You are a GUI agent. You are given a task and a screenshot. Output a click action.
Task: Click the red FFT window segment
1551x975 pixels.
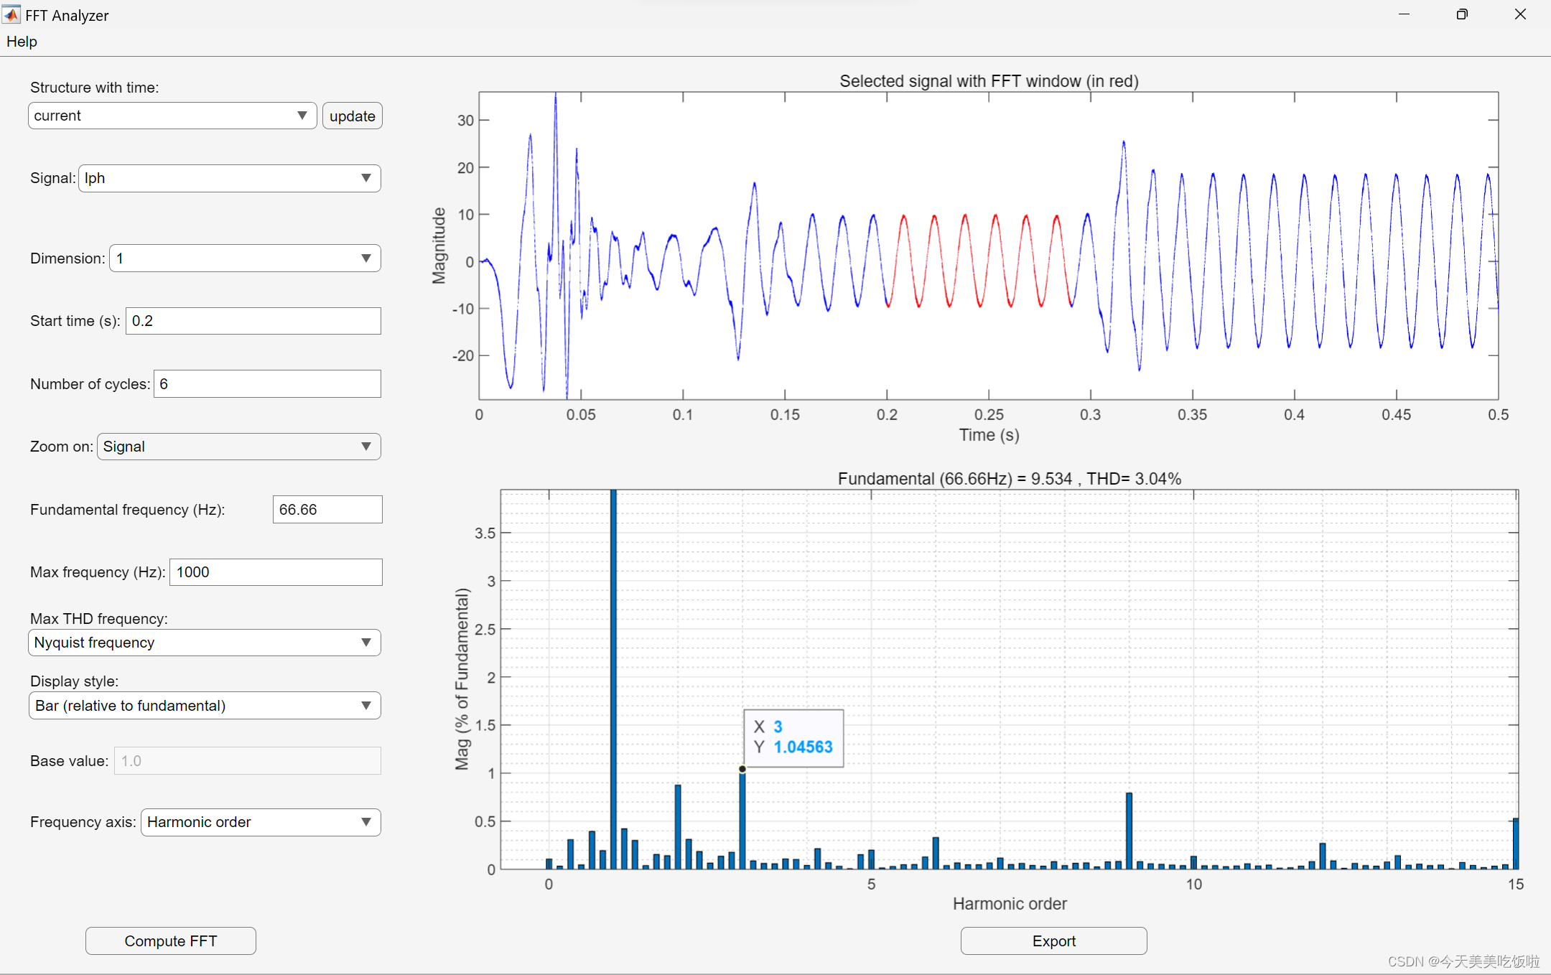coord(980,261)
